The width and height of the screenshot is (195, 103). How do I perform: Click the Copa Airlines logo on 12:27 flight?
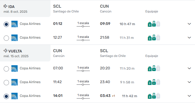click(x=15, y=38)
